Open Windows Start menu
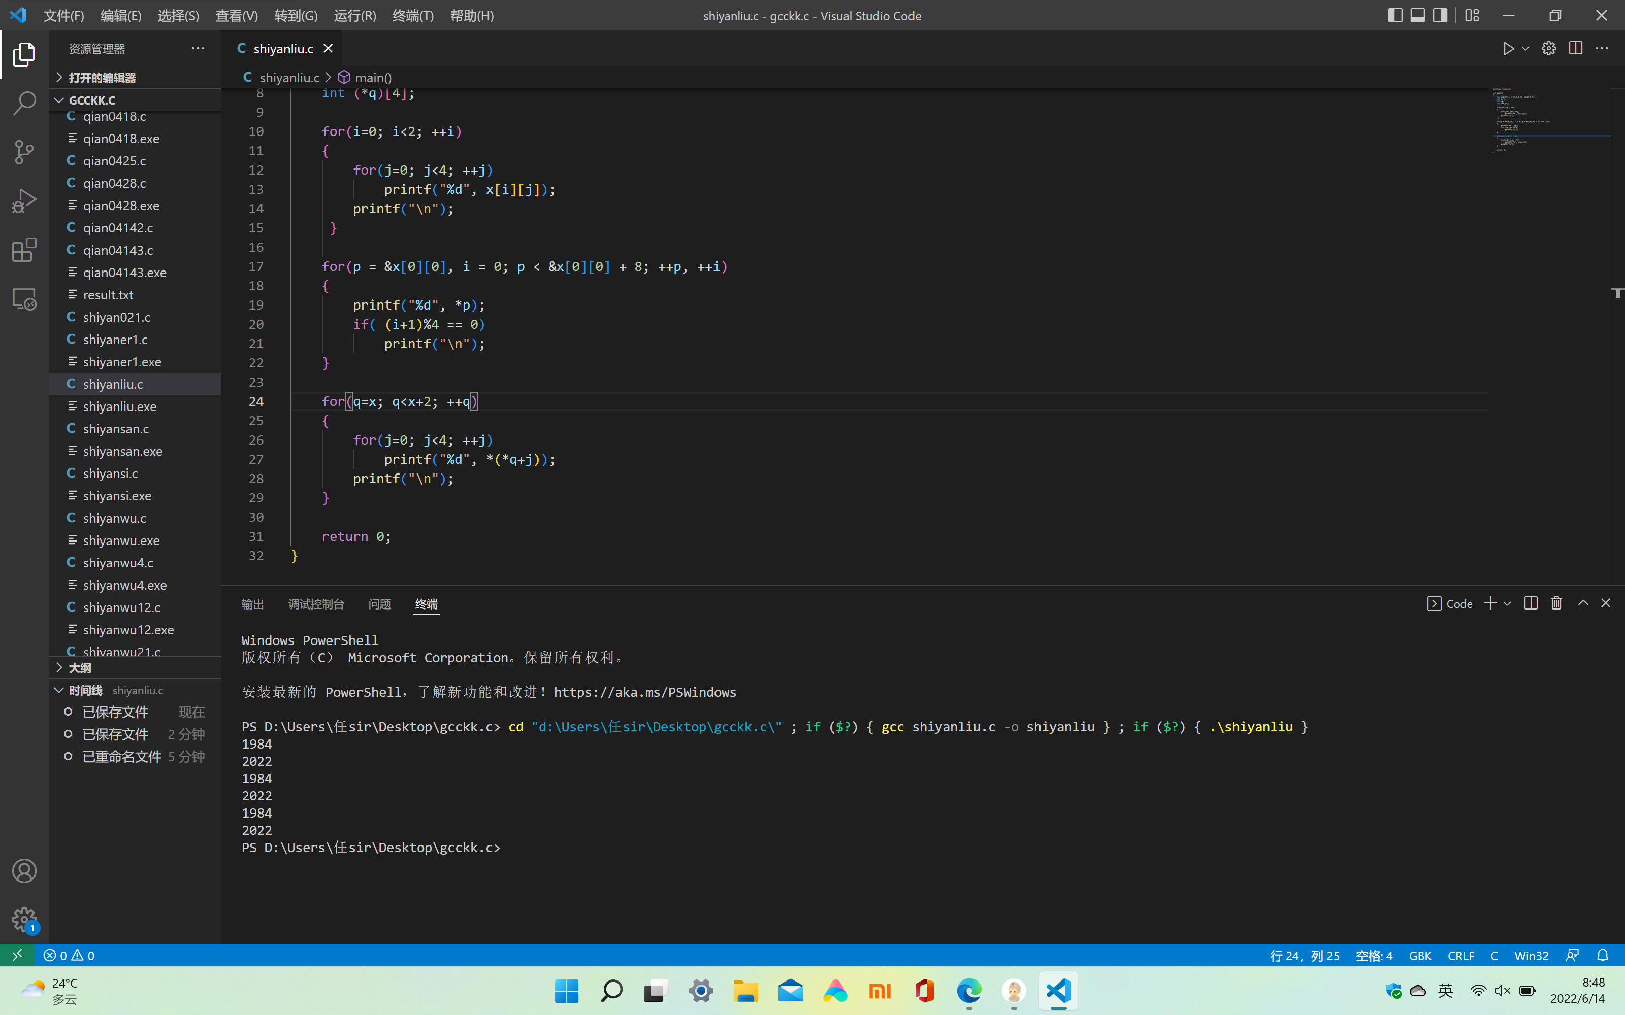 pos(567,991)
